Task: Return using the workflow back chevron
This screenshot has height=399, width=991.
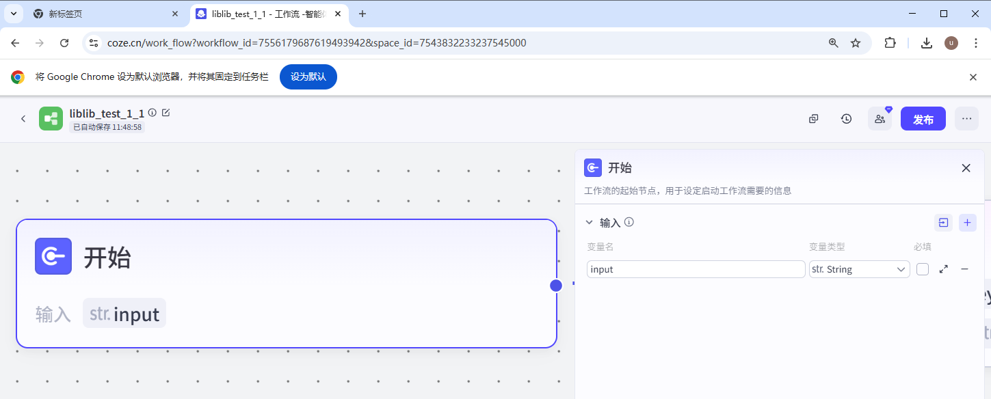Action: [23, 119]
